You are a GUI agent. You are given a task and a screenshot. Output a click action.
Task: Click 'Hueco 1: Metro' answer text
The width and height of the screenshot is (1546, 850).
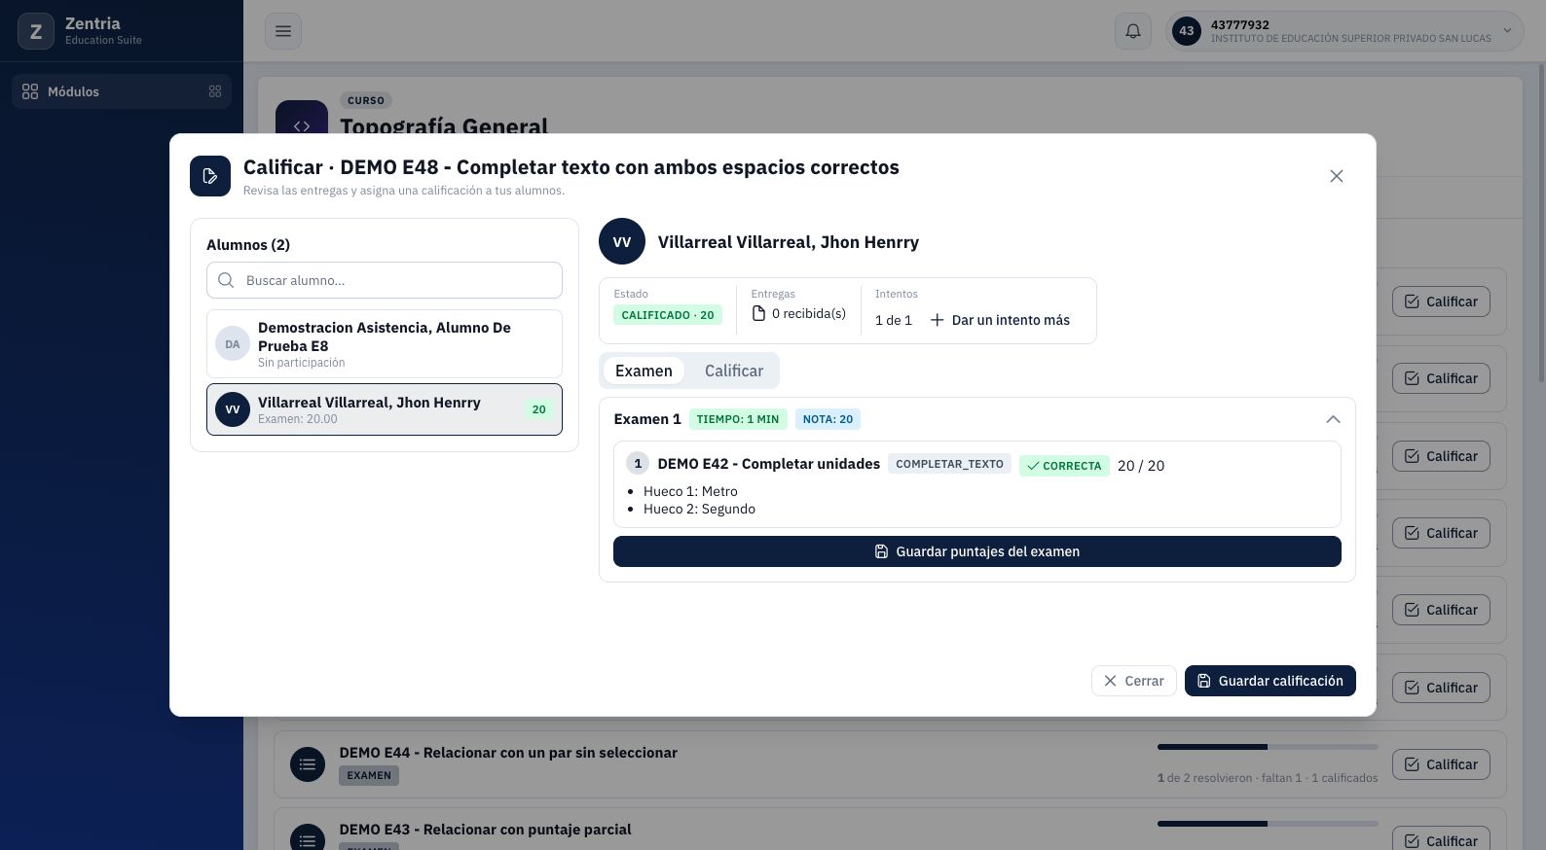[x=690, y=491]
